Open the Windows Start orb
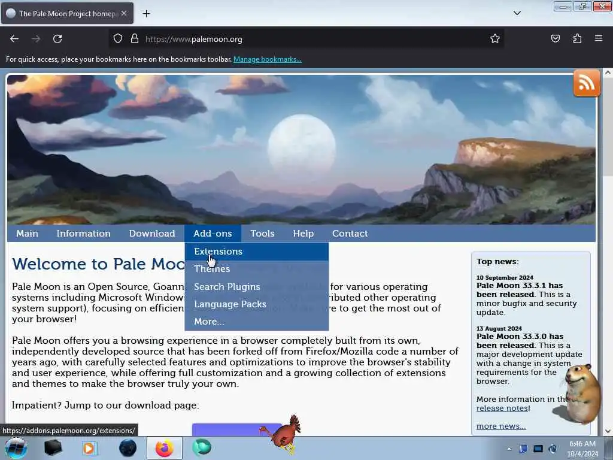Screen dimensions: 613x460 tap(16, 448)
